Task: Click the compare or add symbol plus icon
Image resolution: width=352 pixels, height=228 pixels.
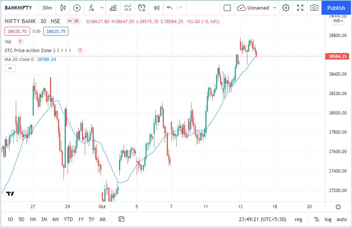Action: pos(77,8)
